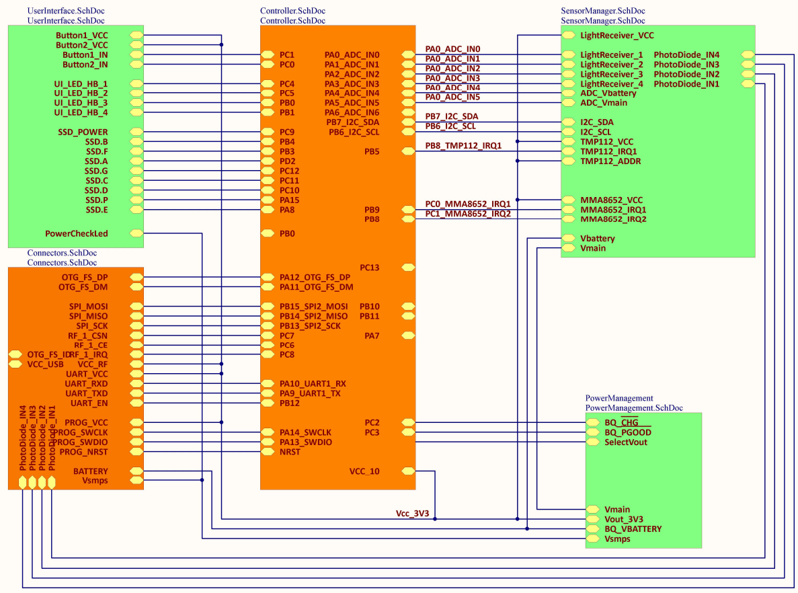Click the UART_TXD port symbol
This screenshot has height=593, width=798.
coord(136,393)
